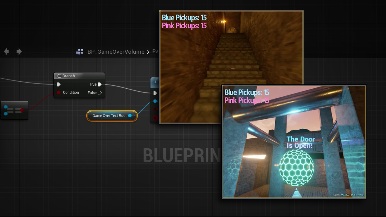The image size is (386, 217).
Task: Click the function node's white execution input pin
Action: tap(155, 93)
